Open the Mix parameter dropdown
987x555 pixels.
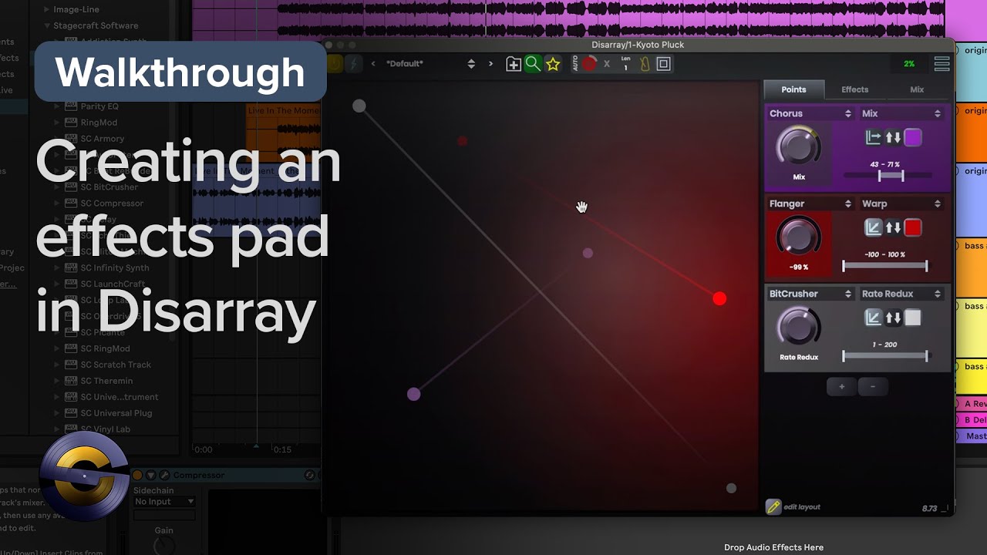902,113
